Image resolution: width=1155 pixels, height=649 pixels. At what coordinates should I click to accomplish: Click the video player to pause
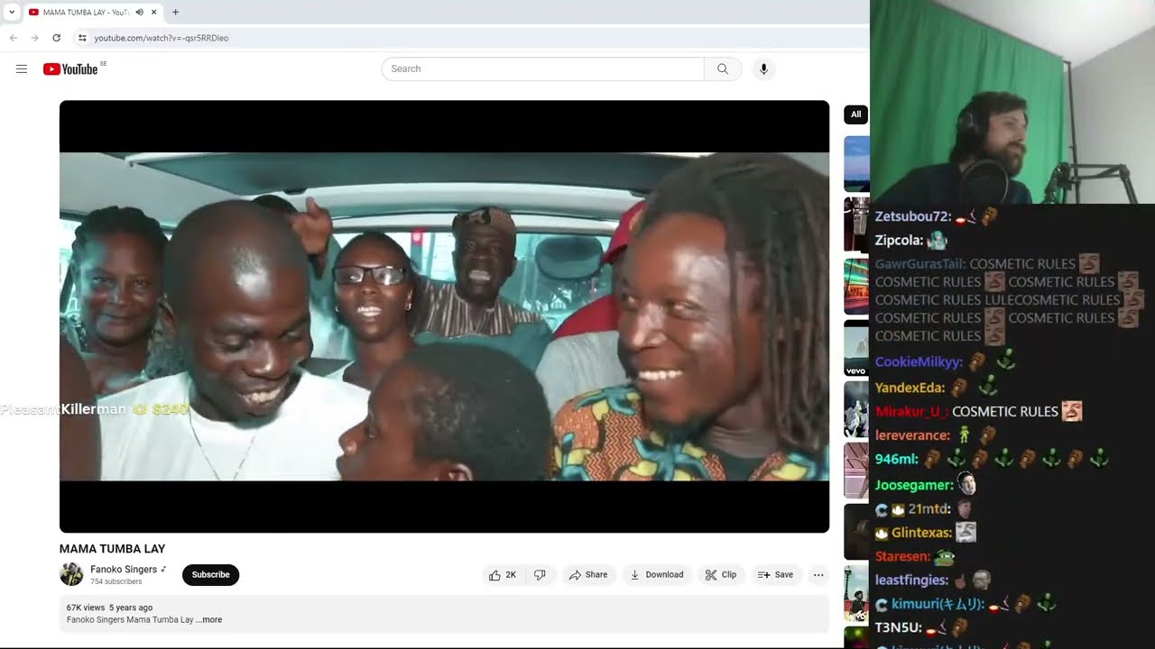[x=444, y=316]
